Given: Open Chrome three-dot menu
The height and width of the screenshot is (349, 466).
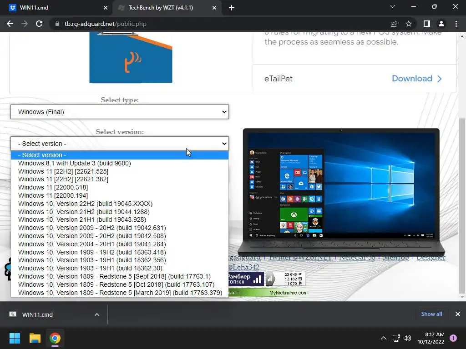Looking at the screenshot, I should tap(456, 24).
